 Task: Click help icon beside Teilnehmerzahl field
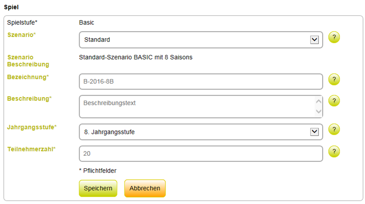pyautogui.click(x=334, y=151)
